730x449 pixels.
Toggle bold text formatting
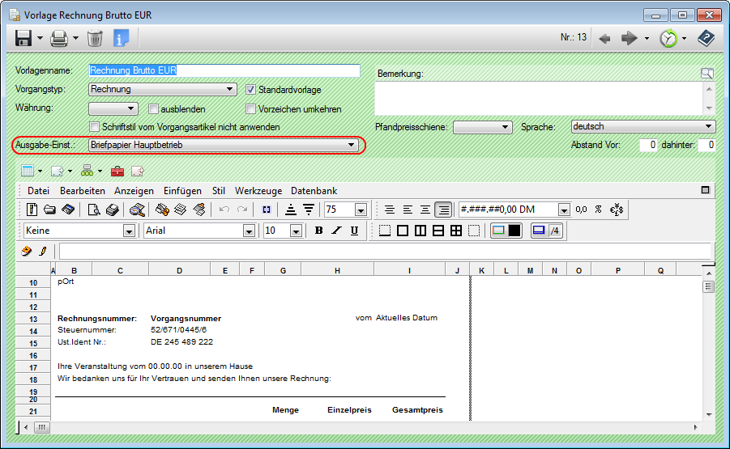click(319, 231)
